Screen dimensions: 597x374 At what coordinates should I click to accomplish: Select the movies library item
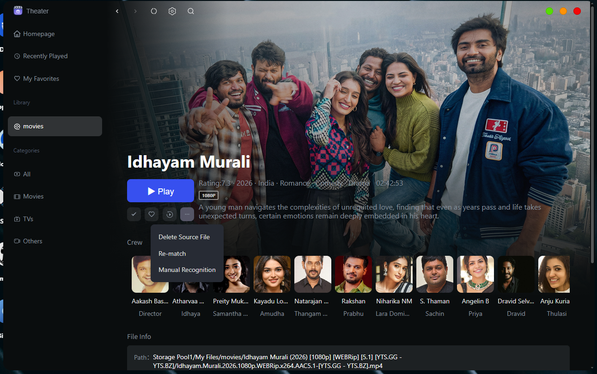55,126
